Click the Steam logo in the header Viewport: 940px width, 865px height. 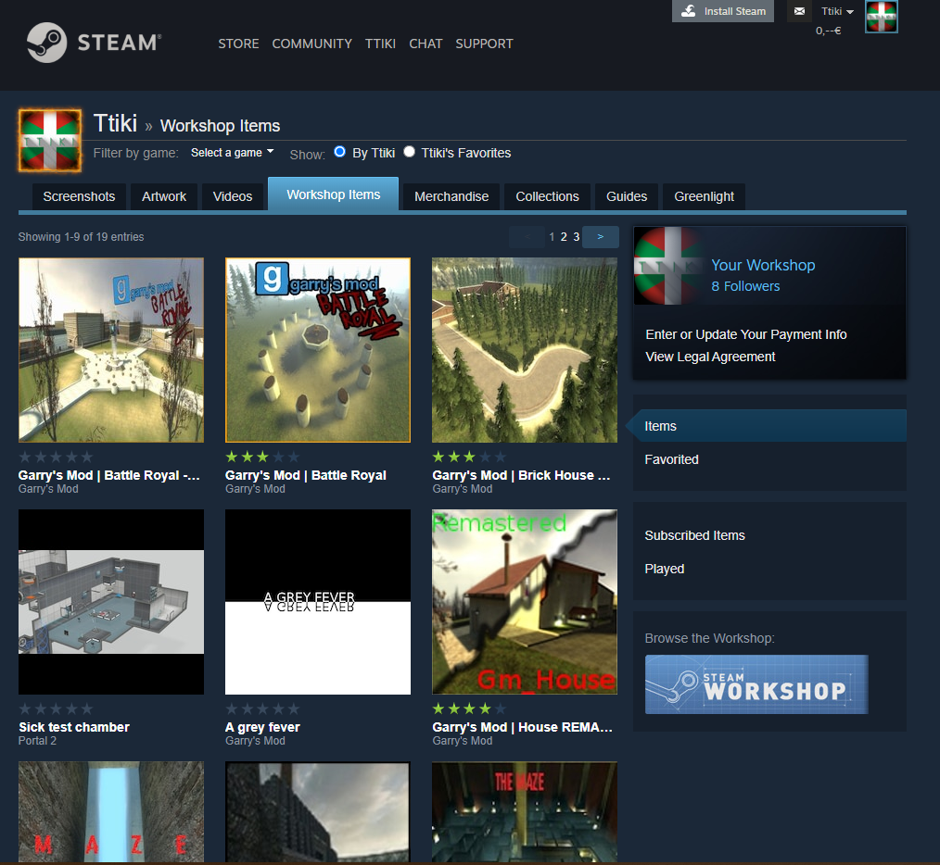pyautogui.click(x=95, y=43)
